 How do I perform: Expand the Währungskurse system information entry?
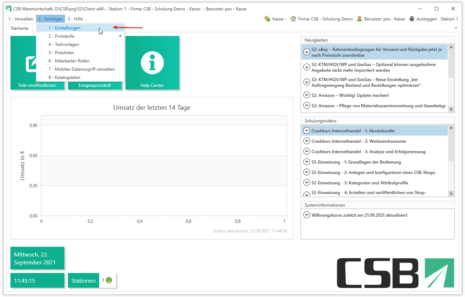[307, 215]
